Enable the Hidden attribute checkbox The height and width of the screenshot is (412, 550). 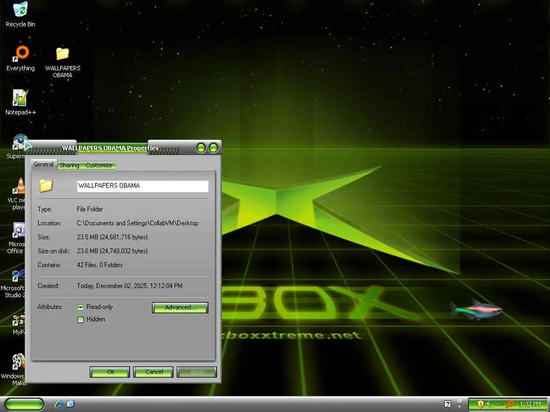[x=81, y=320]
